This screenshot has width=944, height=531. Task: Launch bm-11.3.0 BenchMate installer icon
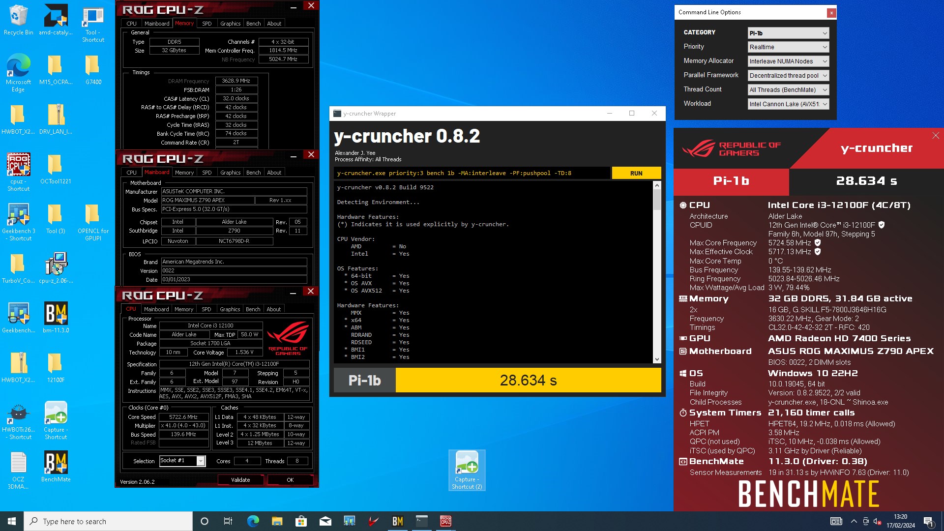click(56, 318)
